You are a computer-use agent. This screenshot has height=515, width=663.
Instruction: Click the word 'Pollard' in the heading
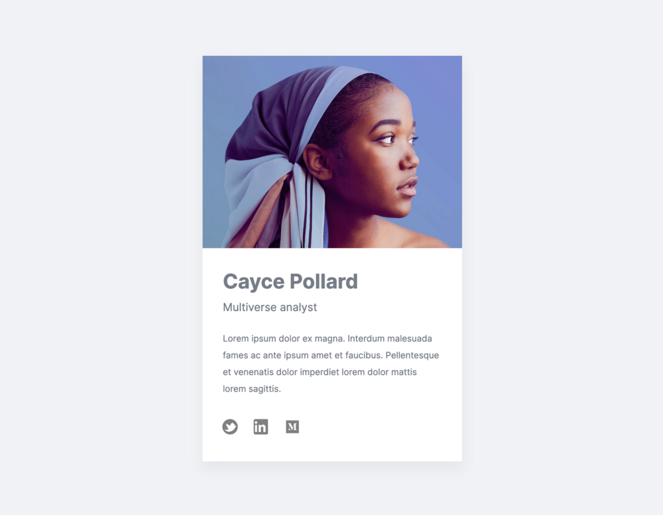point(324,282)
